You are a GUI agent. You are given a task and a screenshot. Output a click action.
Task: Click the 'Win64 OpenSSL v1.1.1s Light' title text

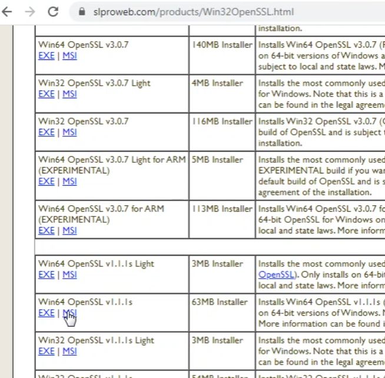97,264
